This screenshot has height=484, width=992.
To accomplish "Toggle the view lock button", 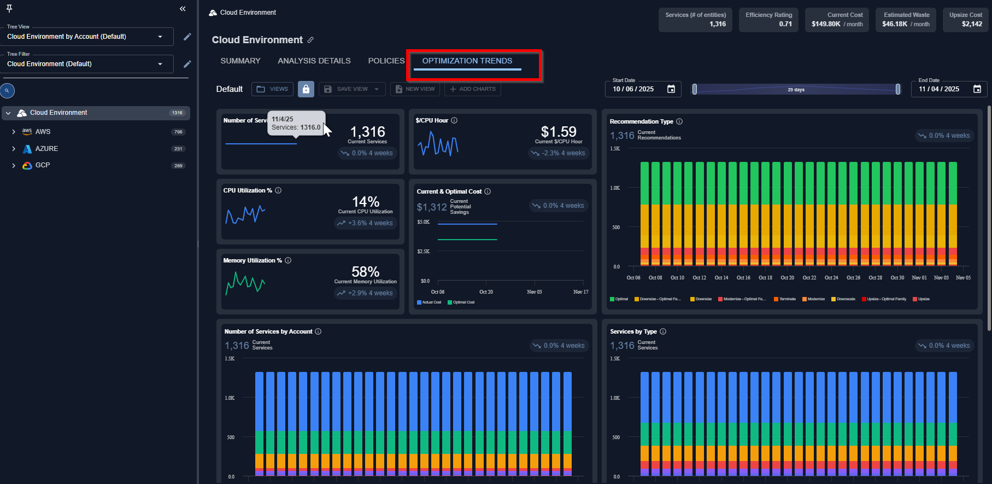I will coord(306,89).
